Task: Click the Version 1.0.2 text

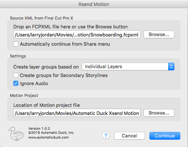Action: [x=39, y=129]
